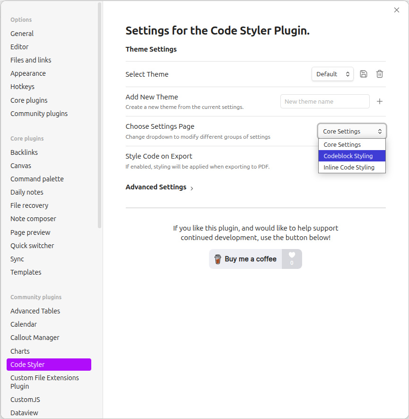Click the Buy me a coffee button
The width and height of the screenshot is (409, 419).
point(245,259)
